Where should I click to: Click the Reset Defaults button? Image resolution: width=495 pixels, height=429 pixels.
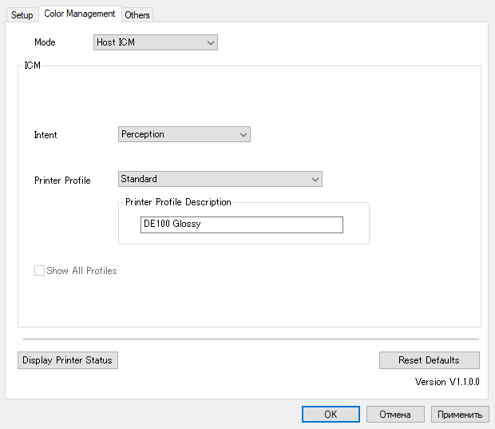coord(429,360)
